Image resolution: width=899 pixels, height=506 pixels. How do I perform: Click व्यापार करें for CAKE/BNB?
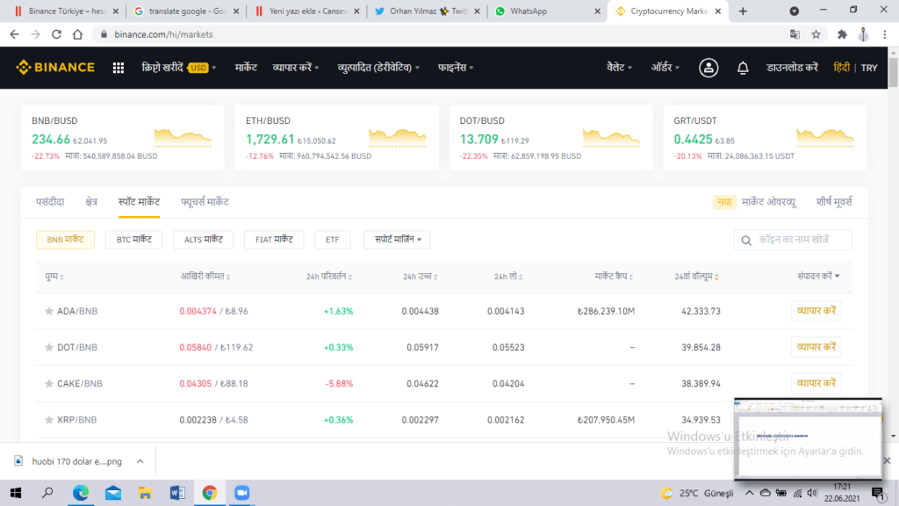pos(816,383)
